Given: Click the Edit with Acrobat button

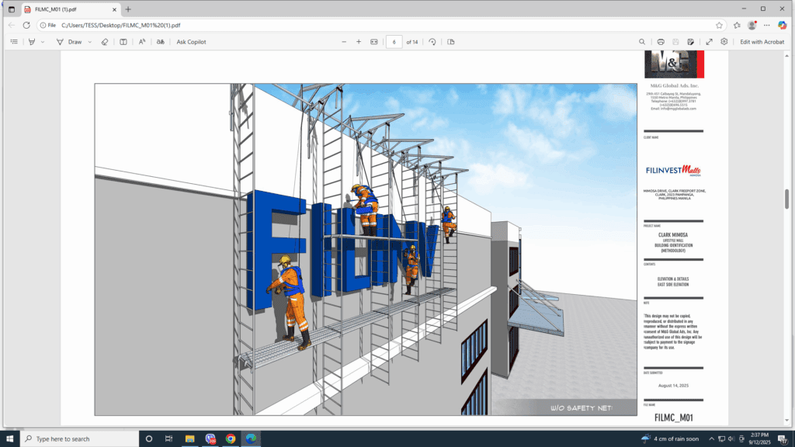Looking at the screenshot, I should click(762, 41).
